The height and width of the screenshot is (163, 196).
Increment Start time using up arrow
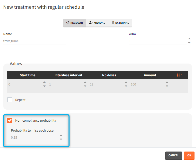point(44,82)
